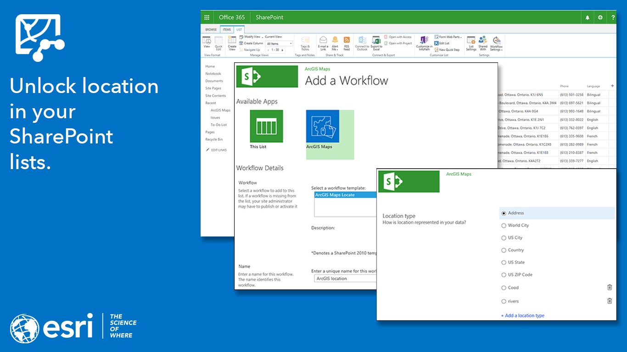This screenshot has height=352, width=627.
Task: Delete the Cood location type
Action: [x=610, y=287]
